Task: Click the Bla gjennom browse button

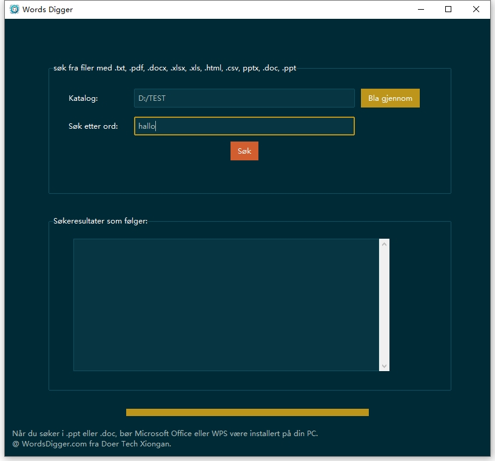Action: click(x=390, y=98)
